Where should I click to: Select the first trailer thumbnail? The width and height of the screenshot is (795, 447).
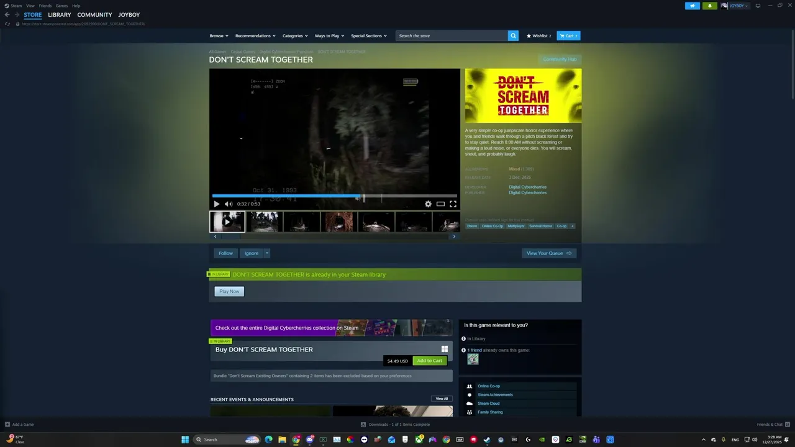pos(227,222)
